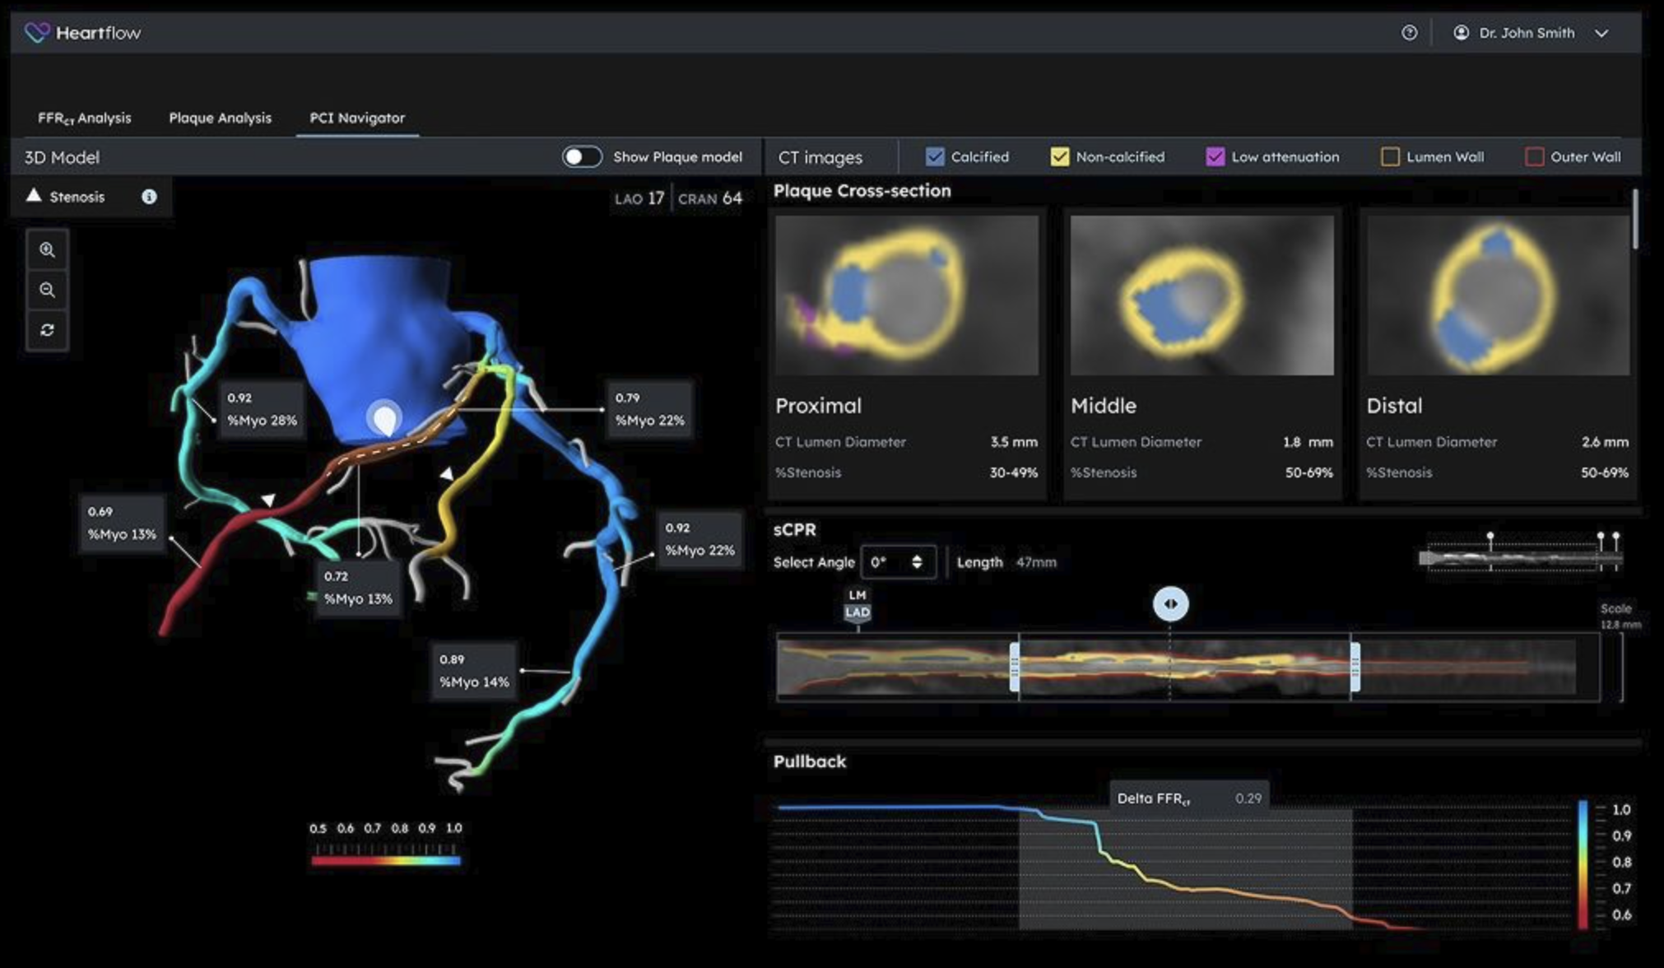This screenshot has height=968, width=1664.
Task: Click the Proximal CT Lumen Diameter 3.5 mm value
Action: point(1014,442)
